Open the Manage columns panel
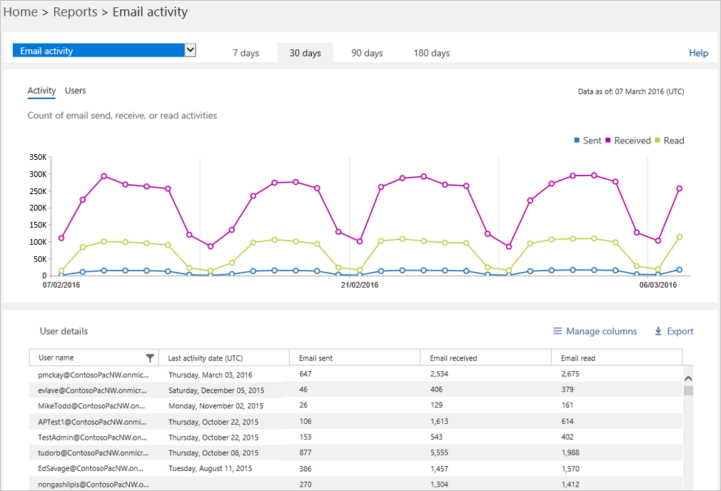 point(601,331)
